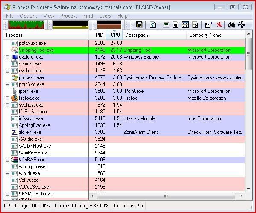Click the zlclient.exe ZoneAlarm Z icon
Screen dimensions: 256x213
[x=15, y=132]
